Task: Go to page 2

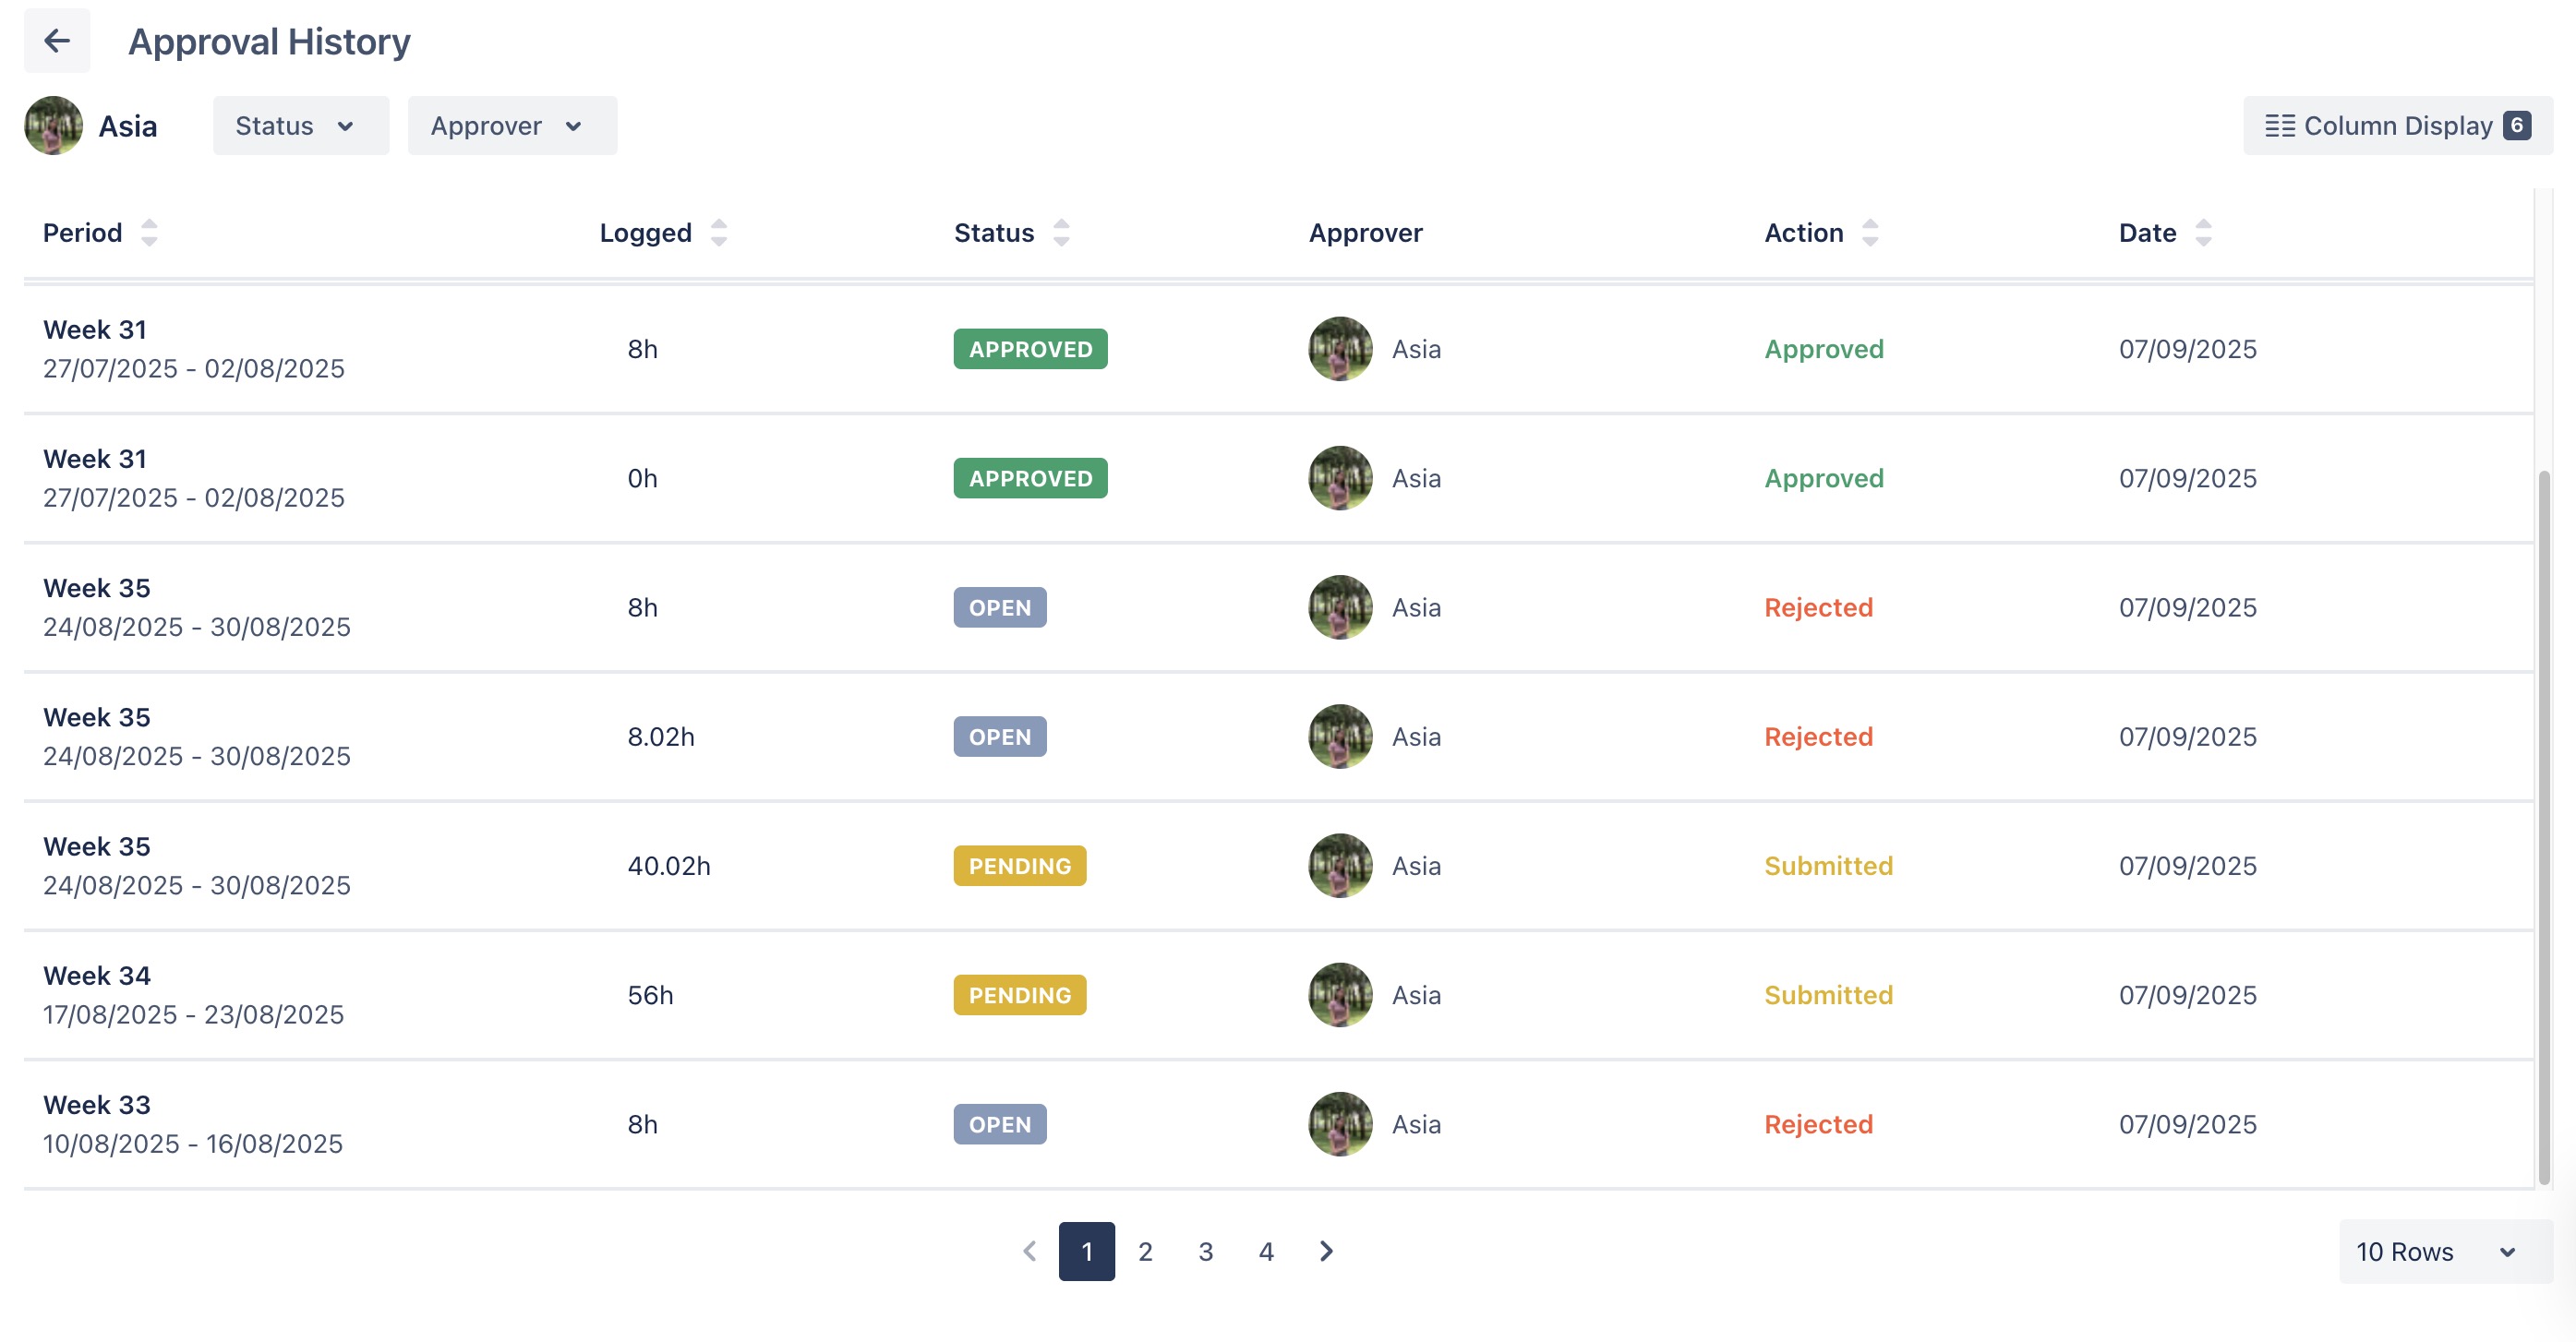Action: click(1145, 1251)
